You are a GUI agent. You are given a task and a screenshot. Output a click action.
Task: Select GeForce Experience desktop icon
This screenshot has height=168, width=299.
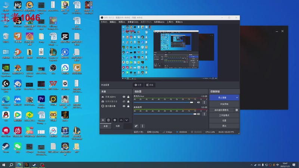pos(6,71)
